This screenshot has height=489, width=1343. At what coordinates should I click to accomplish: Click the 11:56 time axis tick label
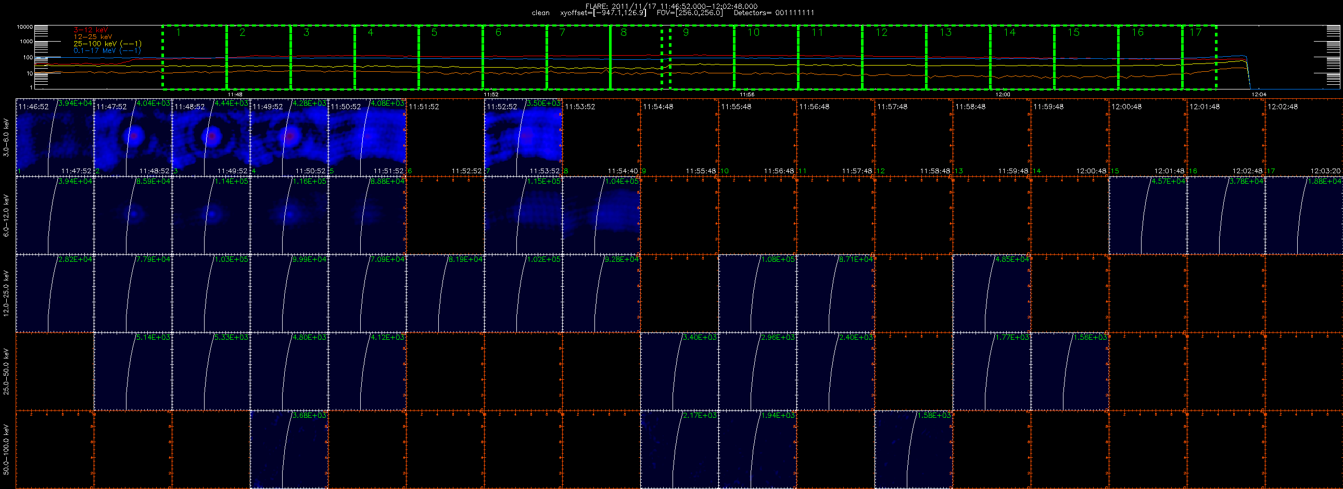tap(747, 95)
